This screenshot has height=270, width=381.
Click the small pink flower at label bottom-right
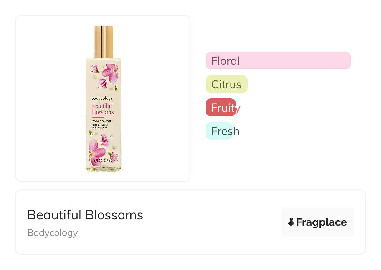114,157
